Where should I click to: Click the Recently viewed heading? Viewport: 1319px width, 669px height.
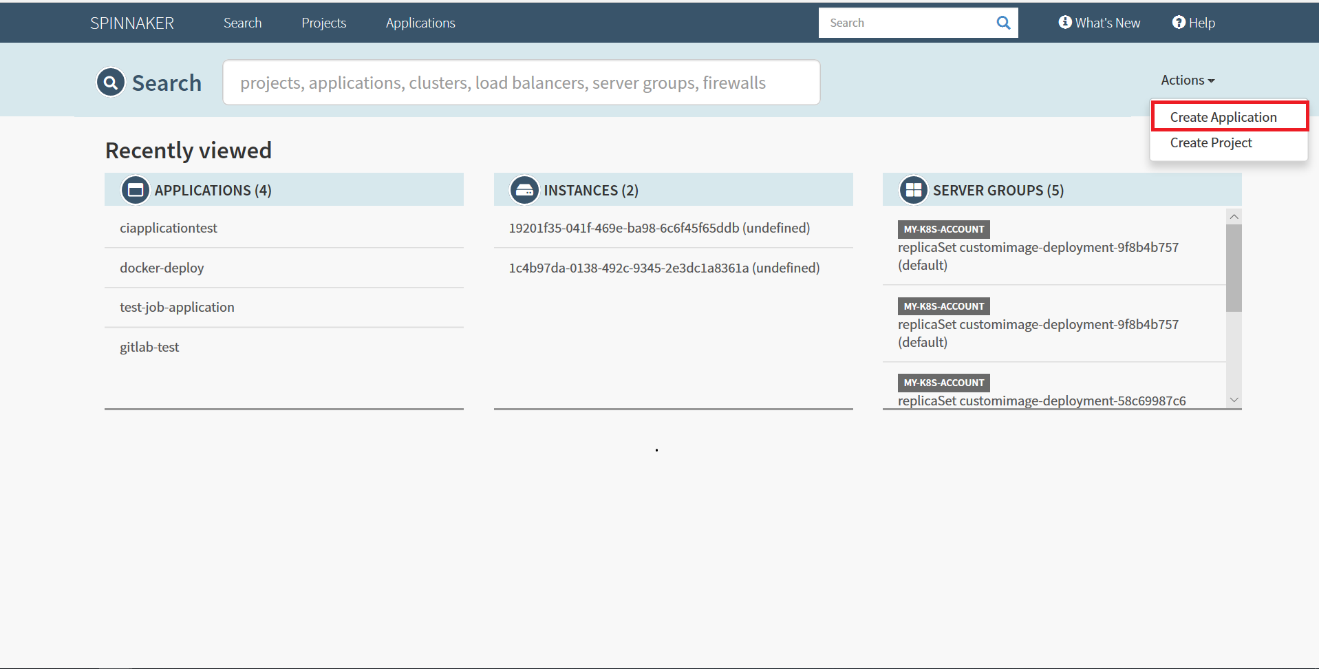tap(189, 150)
